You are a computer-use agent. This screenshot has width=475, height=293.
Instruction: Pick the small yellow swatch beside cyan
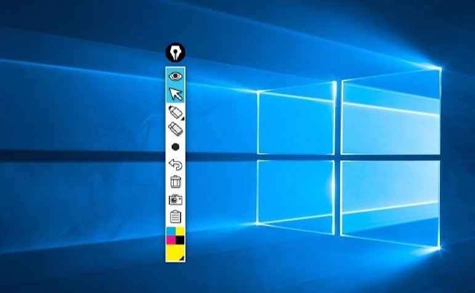click(x=181, y=230)
